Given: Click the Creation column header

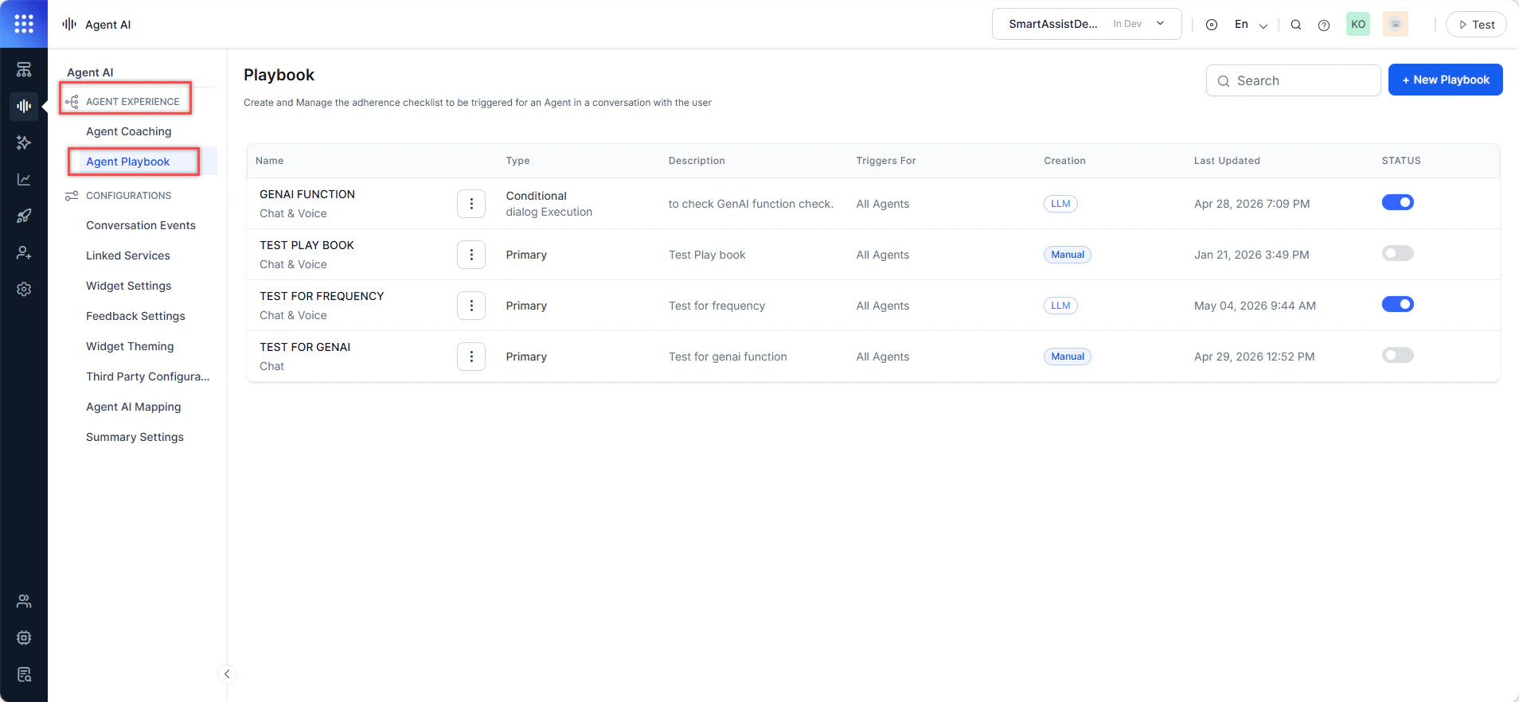Looking at the screenshot, I should [x=1064, y=161].
